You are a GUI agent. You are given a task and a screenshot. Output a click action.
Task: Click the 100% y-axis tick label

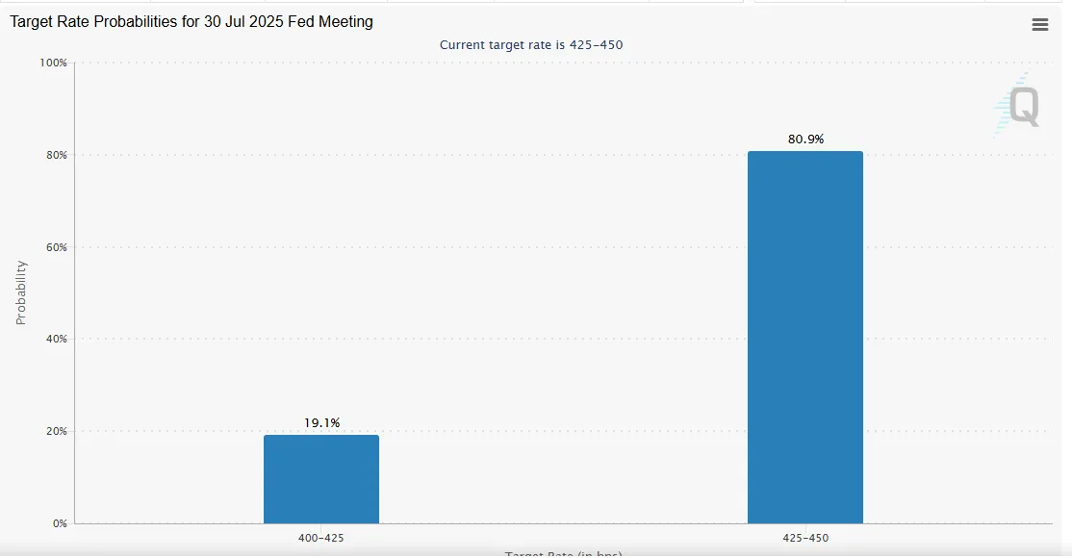(x=52, y=63)
